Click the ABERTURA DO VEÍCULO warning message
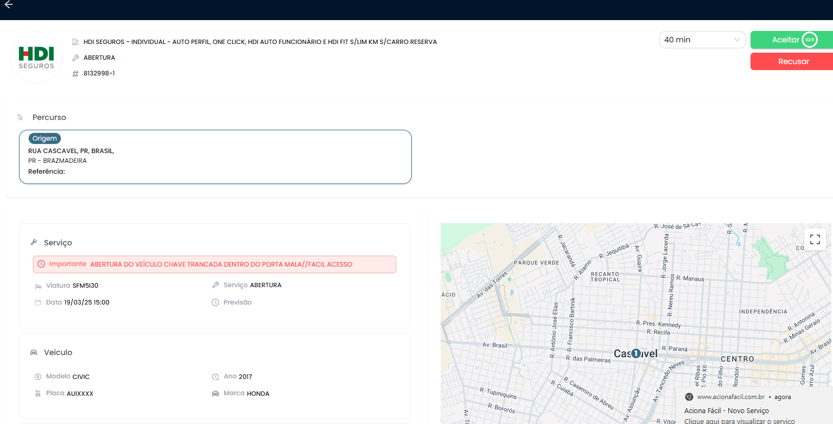 coord(221,264)
